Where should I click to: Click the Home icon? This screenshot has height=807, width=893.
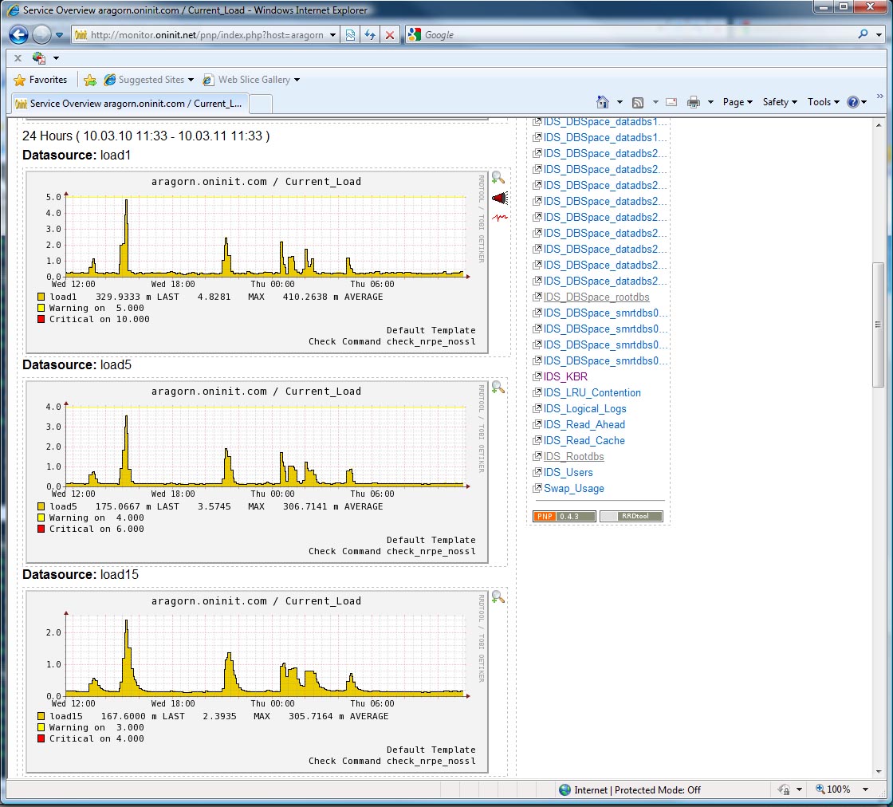point(603,102)
